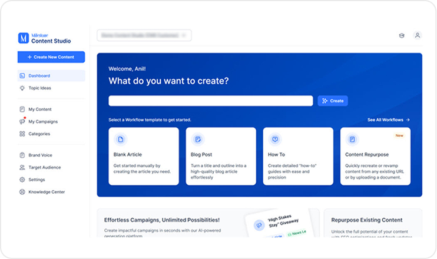Viewport: 437px width, 259px height.
Task: Click the How To card icon
Action: click(274, 140)
